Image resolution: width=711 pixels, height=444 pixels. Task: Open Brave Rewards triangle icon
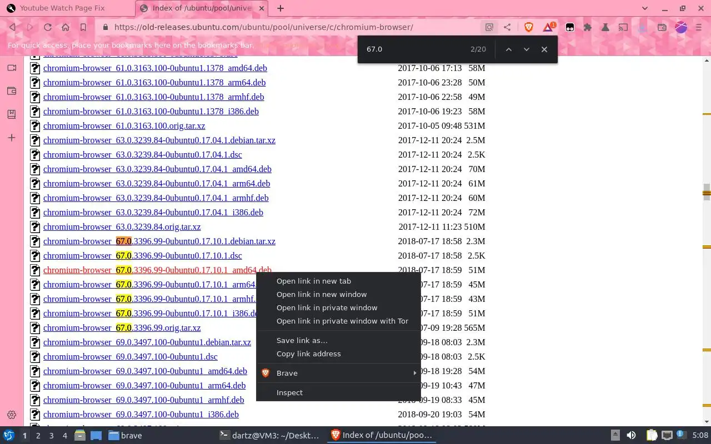click(548, 27)
